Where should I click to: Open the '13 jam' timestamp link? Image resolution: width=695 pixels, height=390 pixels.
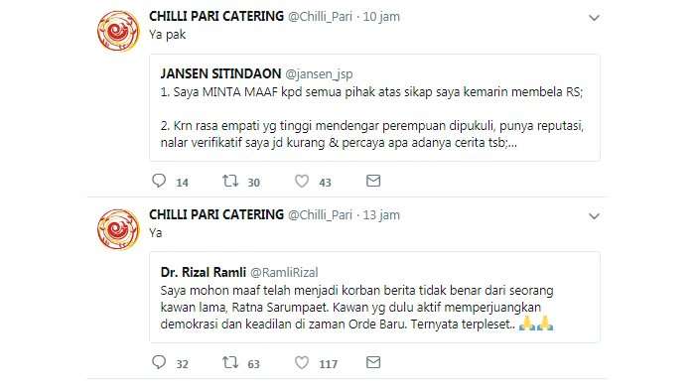click(381, 215)
